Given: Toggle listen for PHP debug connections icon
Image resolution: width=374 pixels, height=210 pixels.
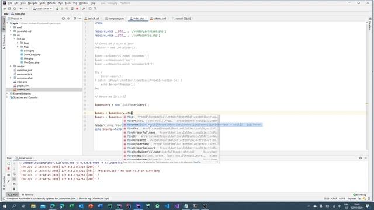Looking at the screenshot, I should (72, 9).
